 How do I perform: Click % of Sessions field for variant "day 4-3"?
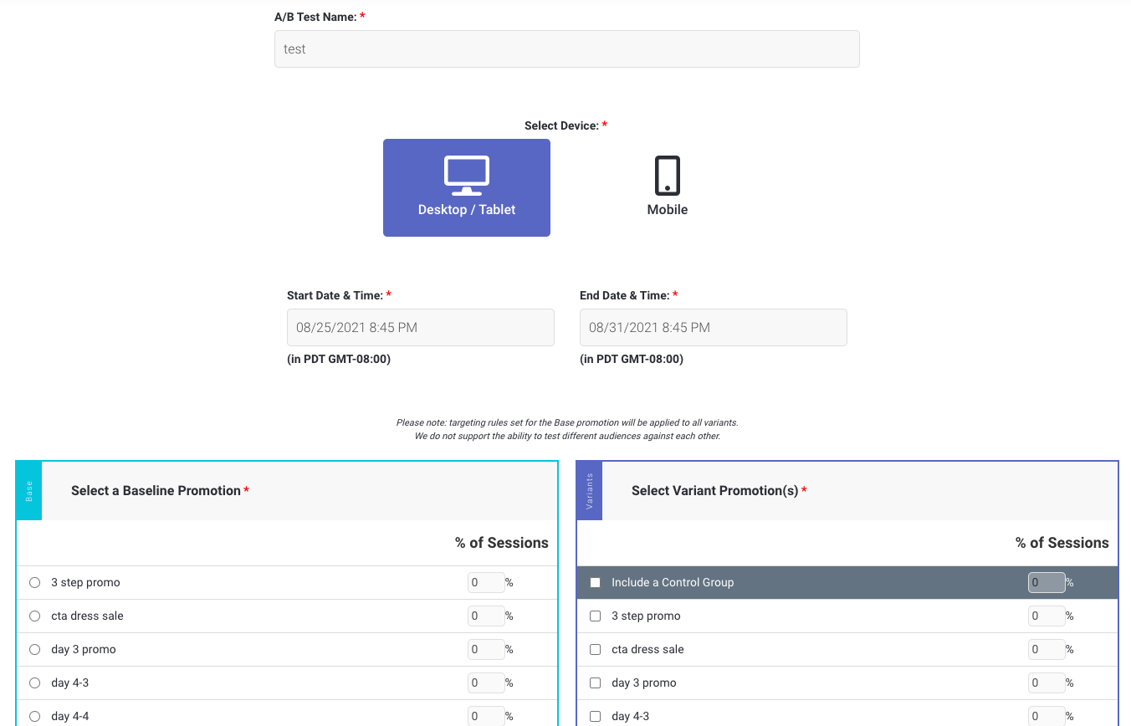pos(1047,716)
